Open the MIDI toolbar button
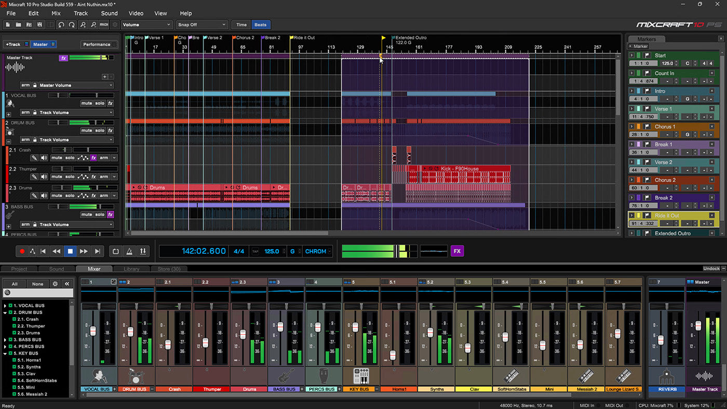Image resolution: width=727 pixels, height=409 pixels. coord(104,24)
